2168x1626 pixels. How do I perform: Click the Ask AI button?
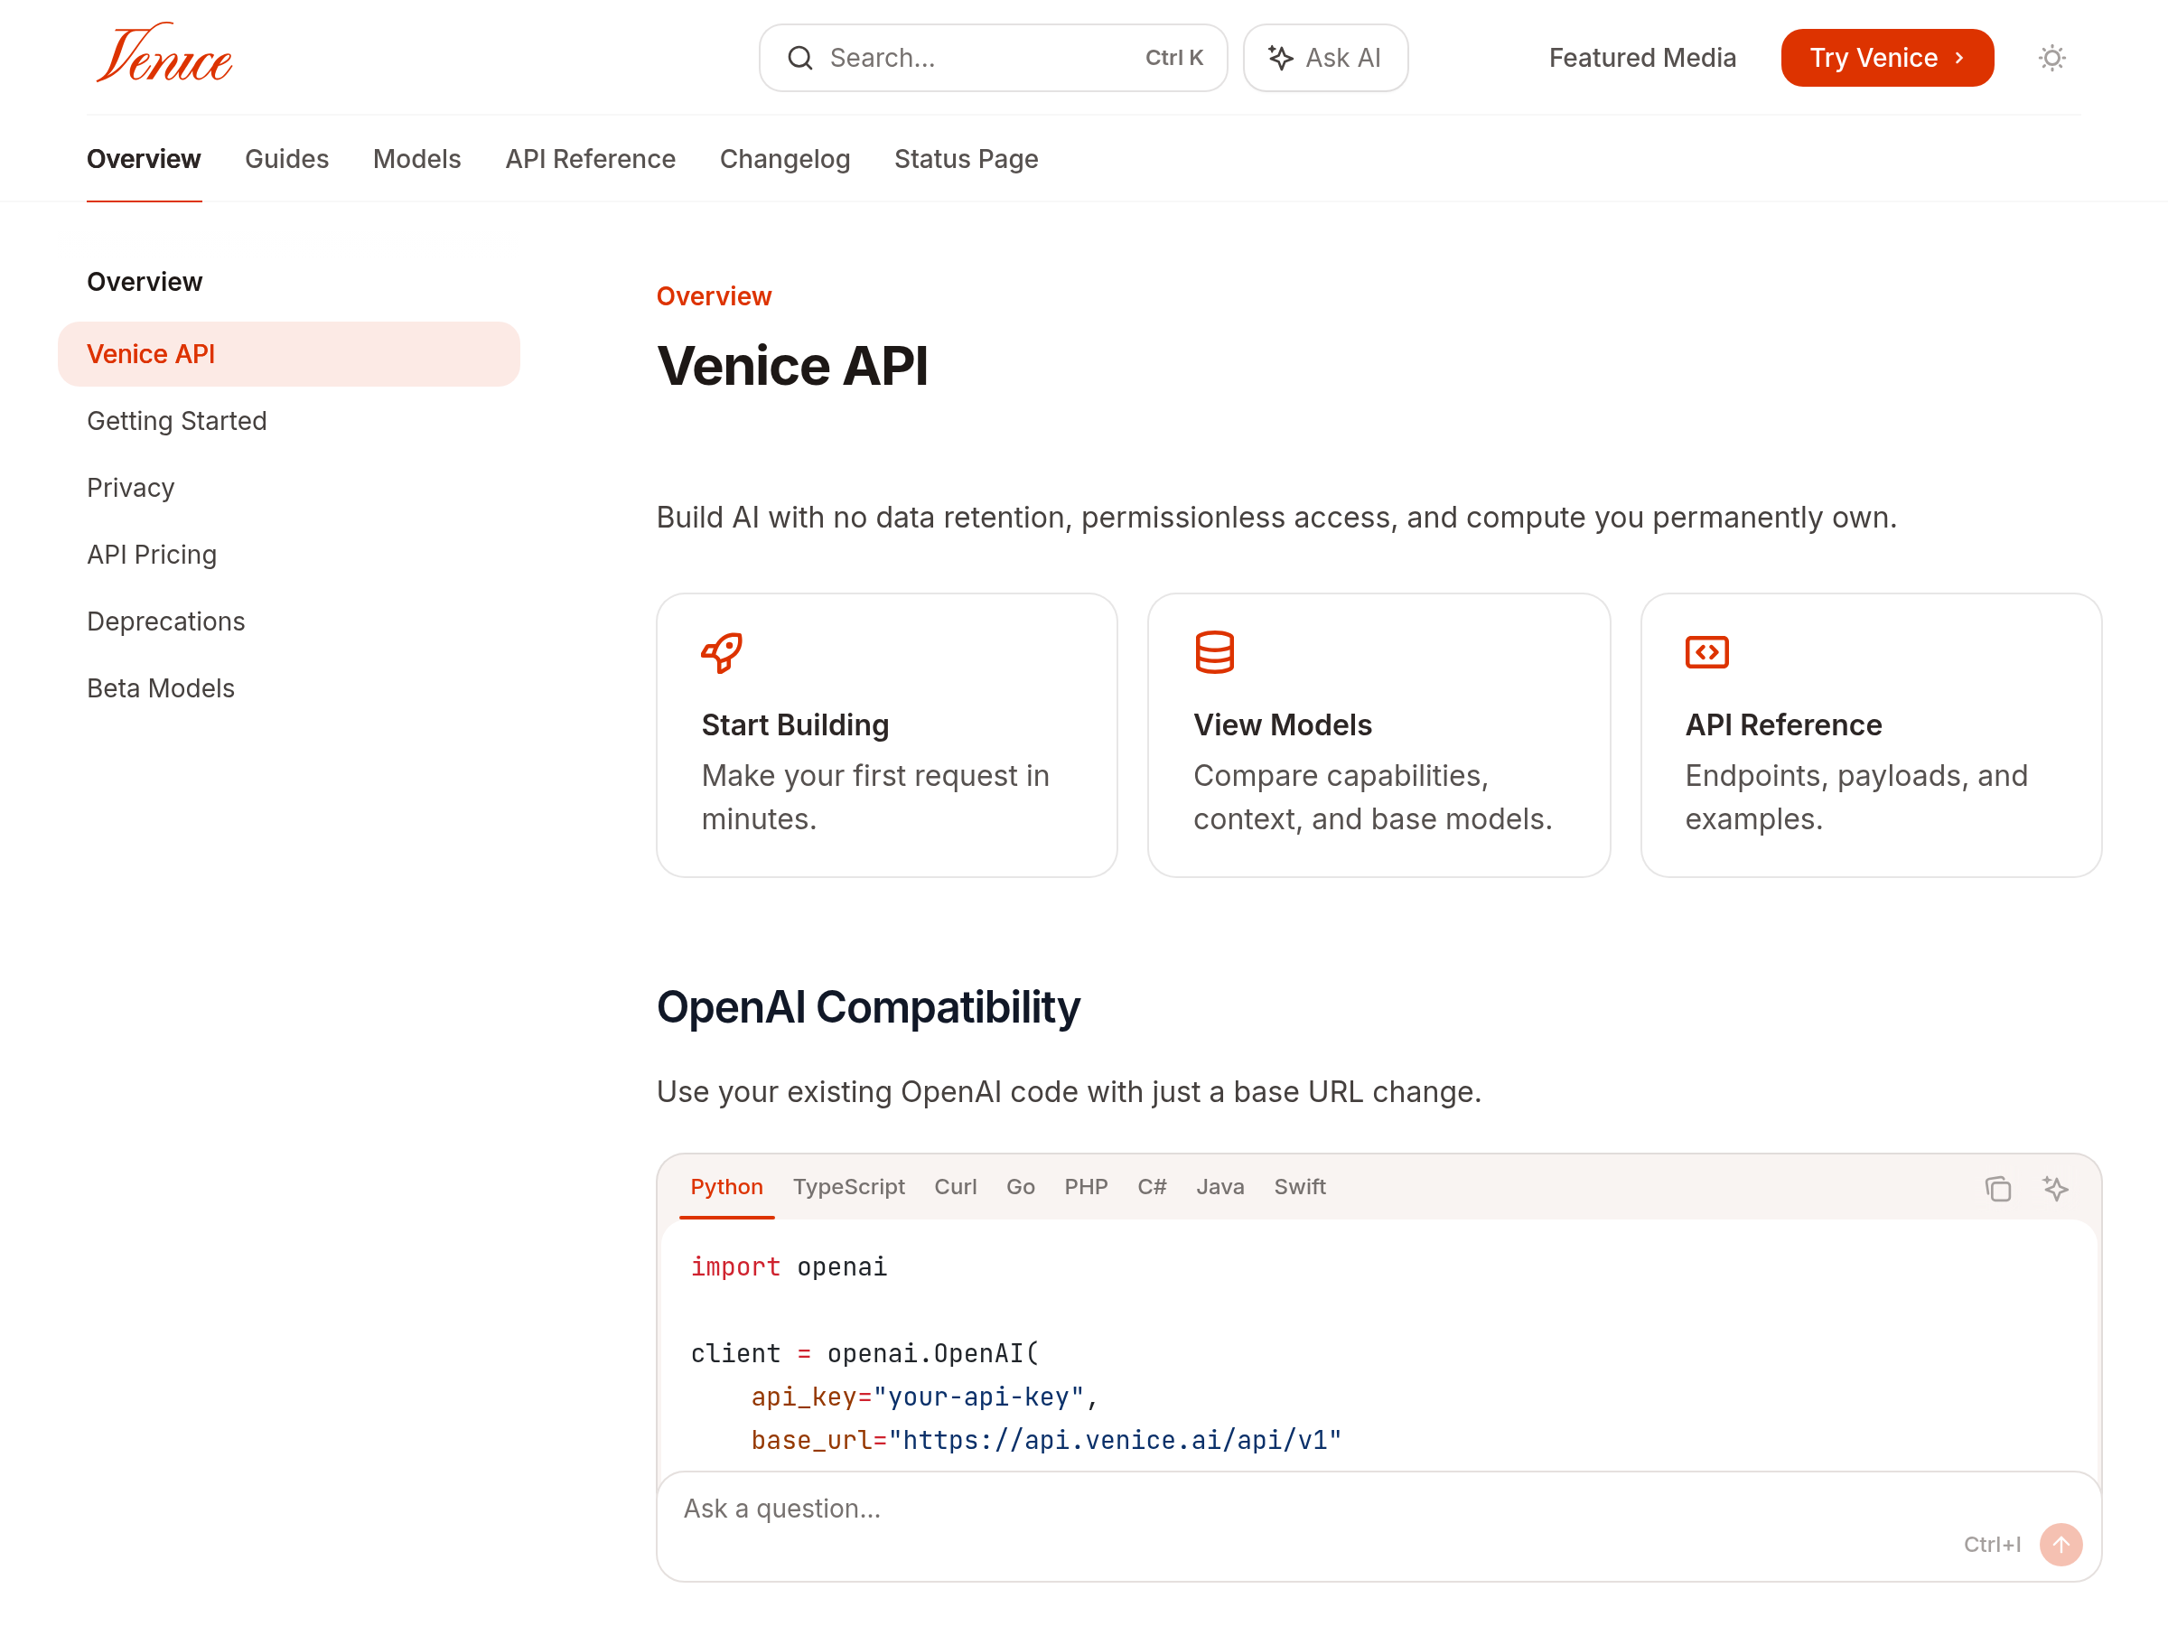1325,58
